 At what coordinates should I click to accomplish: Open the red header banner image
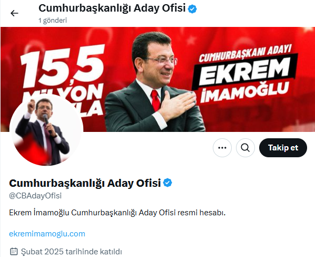coord(157,80)
